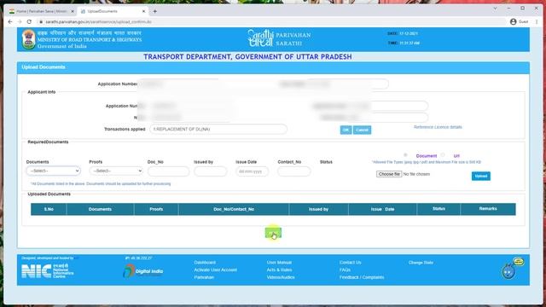This screenshot has height=307, width=546.
Task: Open the Guest profile icon
Action: point(513,21)
